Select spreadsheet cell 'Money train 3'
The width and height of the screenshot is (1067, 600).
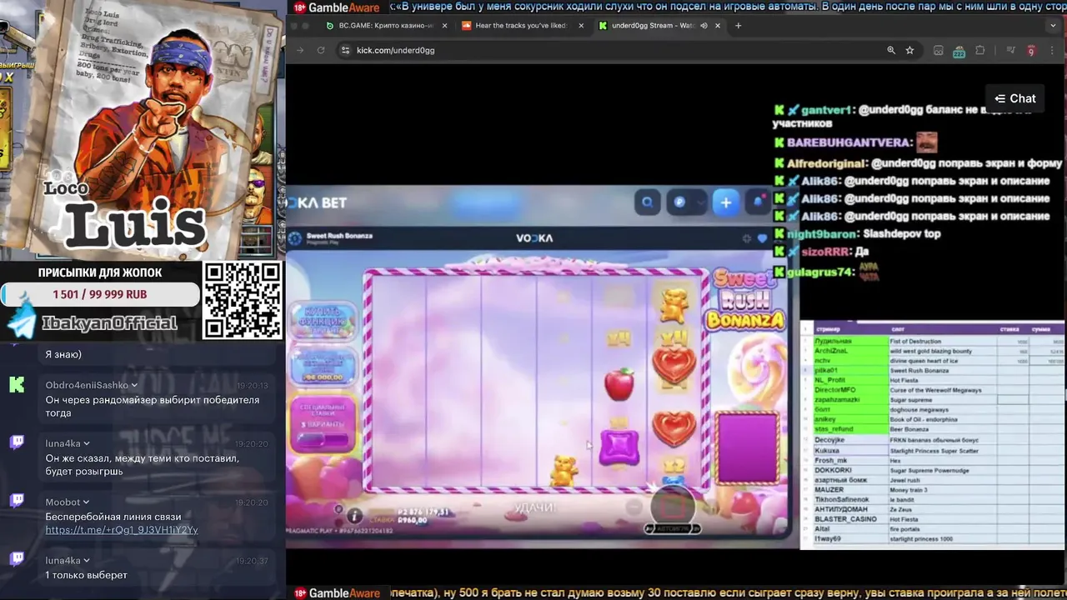(942, 490)
